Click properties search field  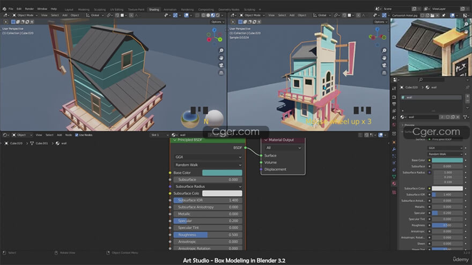click(431, 80)
